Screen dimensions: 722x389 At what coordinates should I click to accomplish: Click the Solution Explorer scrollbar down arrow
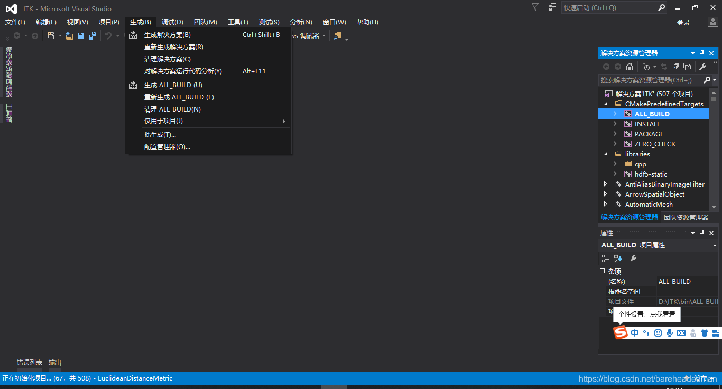(x=714, y=207)
